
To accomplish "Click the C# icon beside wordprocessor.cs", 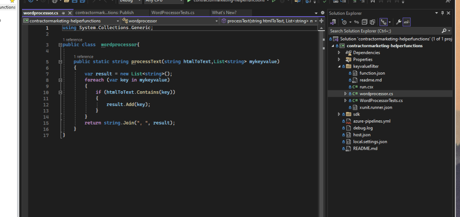I will coord(355,93).
